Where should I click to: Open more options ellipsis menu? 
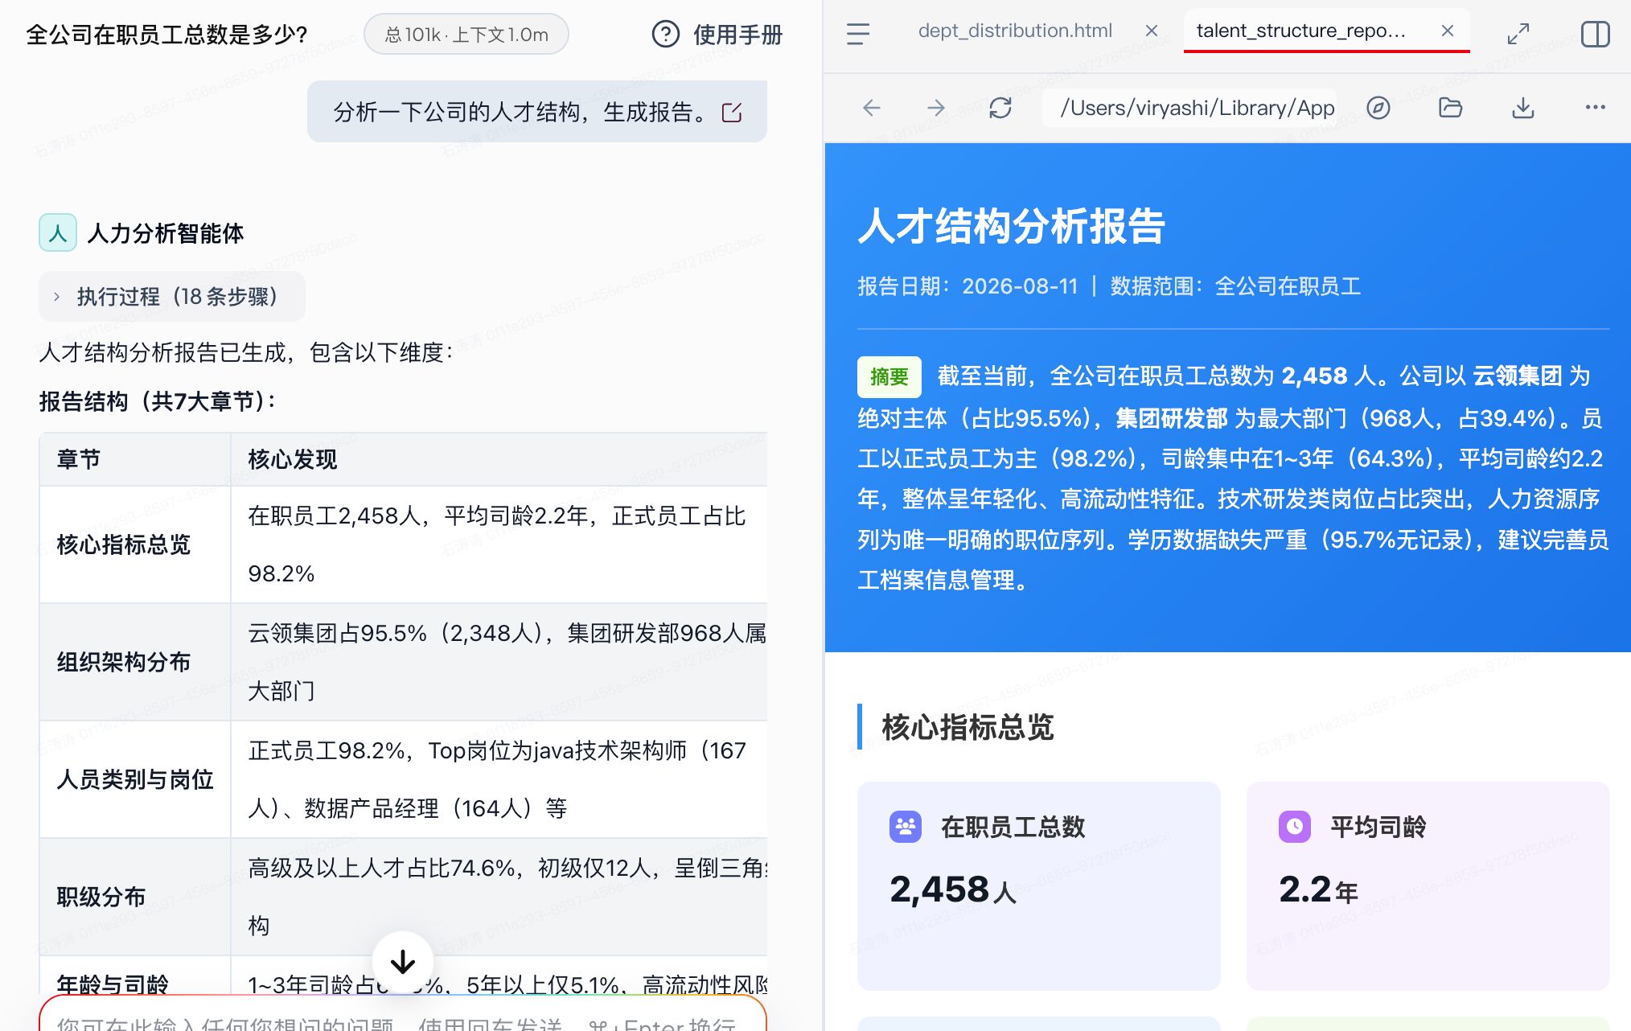click(1596, 108)
